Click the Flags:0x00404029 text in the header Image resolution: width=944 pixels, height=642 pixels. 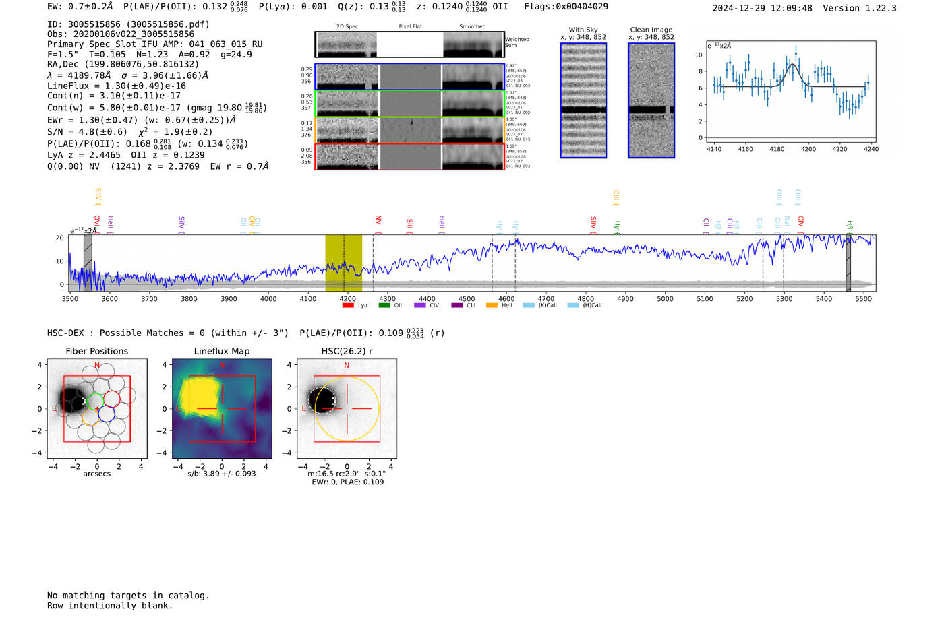(x=566, y=7)
